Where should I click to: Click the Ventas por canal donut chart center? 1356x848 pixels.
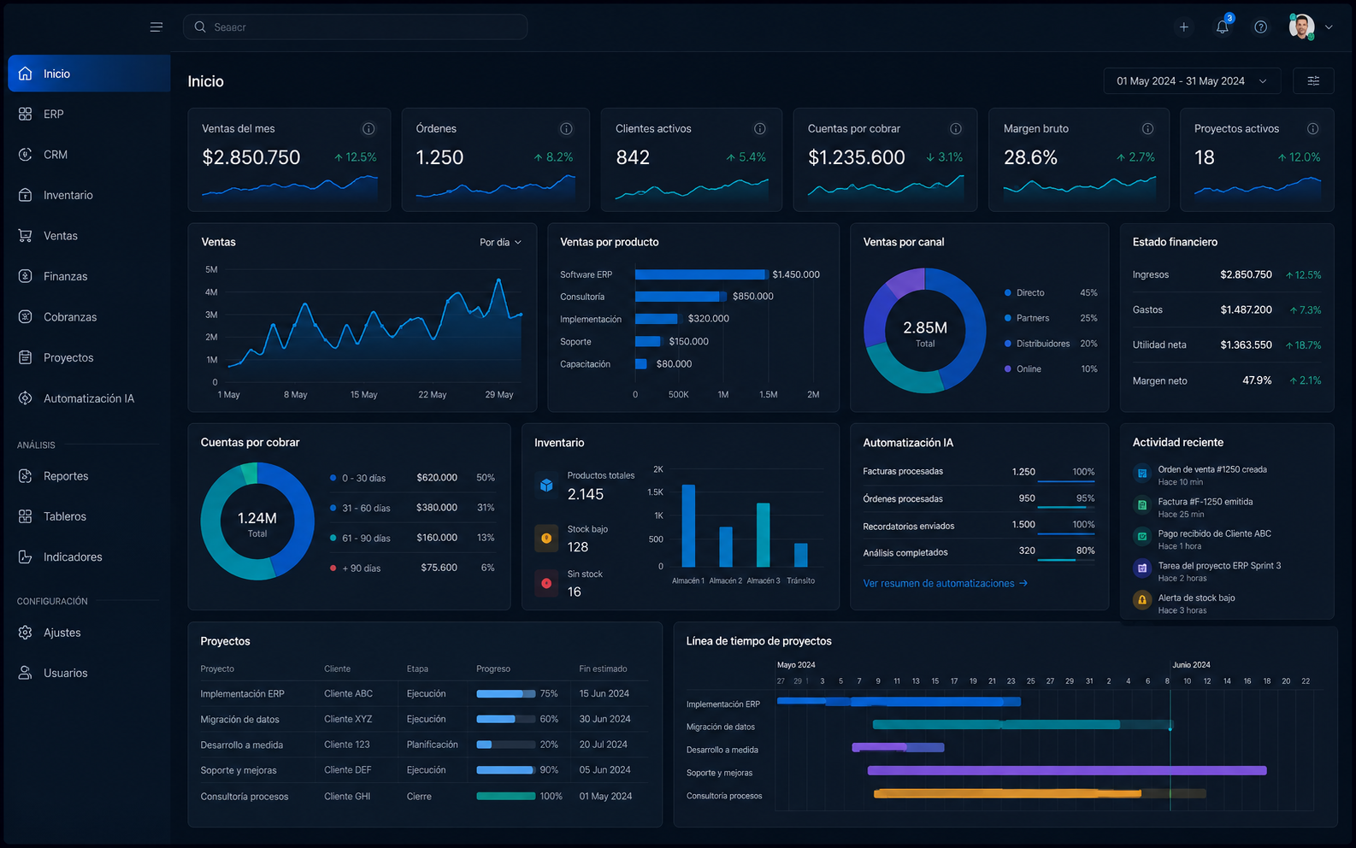click(x=925, y=332)
